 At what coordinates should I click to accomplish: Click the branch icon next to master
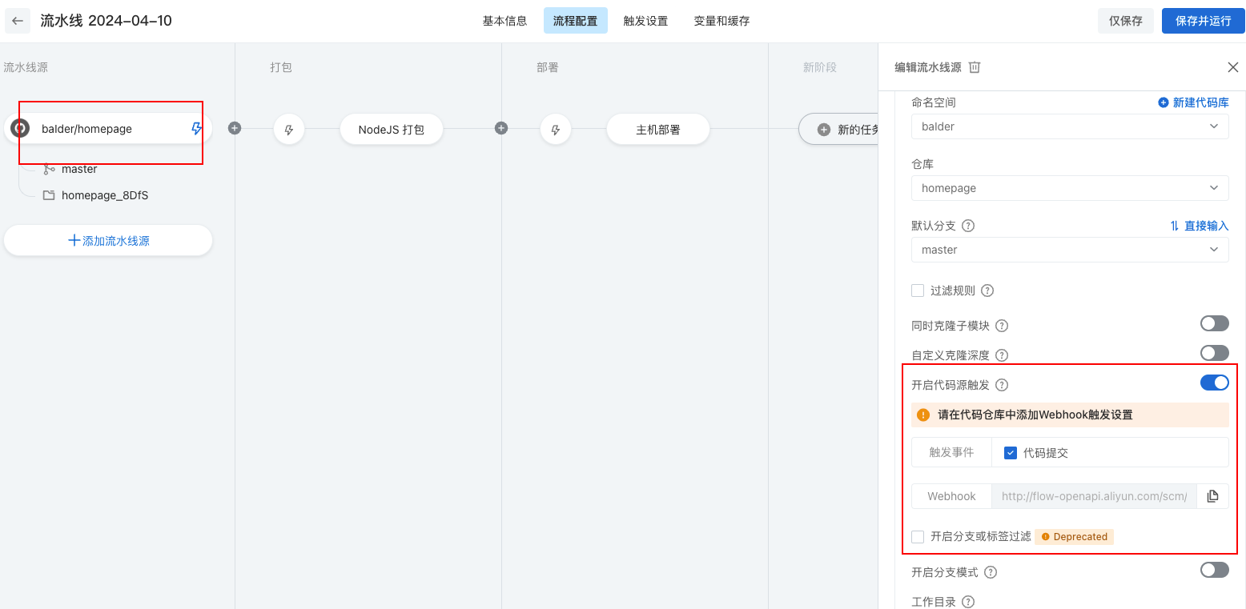pos(50,169)
